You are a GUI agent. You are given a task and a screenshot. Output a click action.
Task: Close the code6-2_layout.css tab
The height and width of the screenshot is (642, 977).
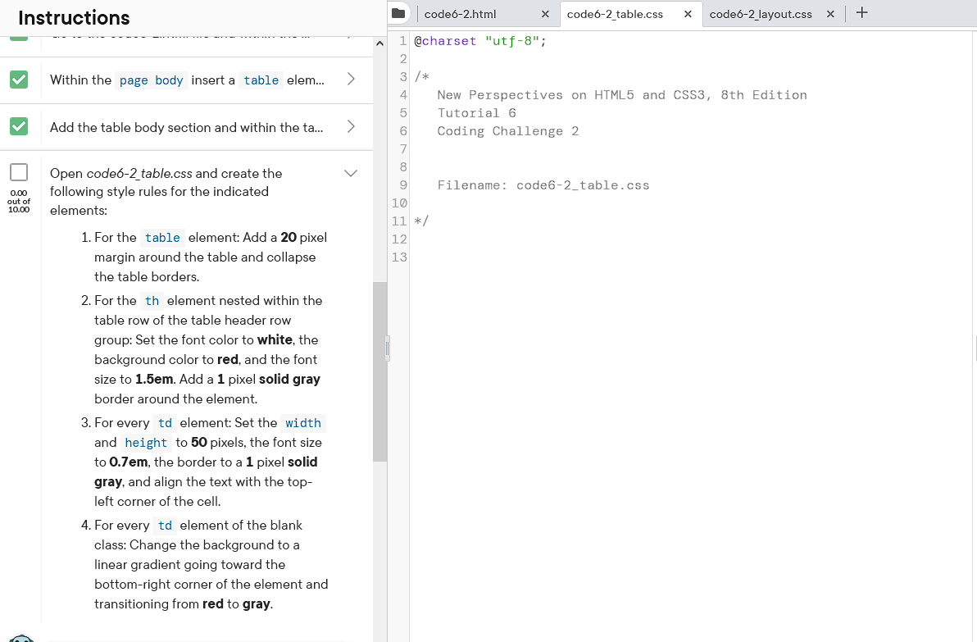click(830, 14)
